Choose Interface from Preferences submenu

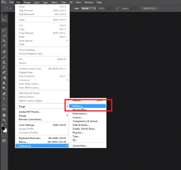[77, 106]
